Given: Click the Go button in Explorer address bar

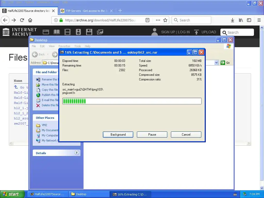Looking at the screenshot, I should click(225, 63).
